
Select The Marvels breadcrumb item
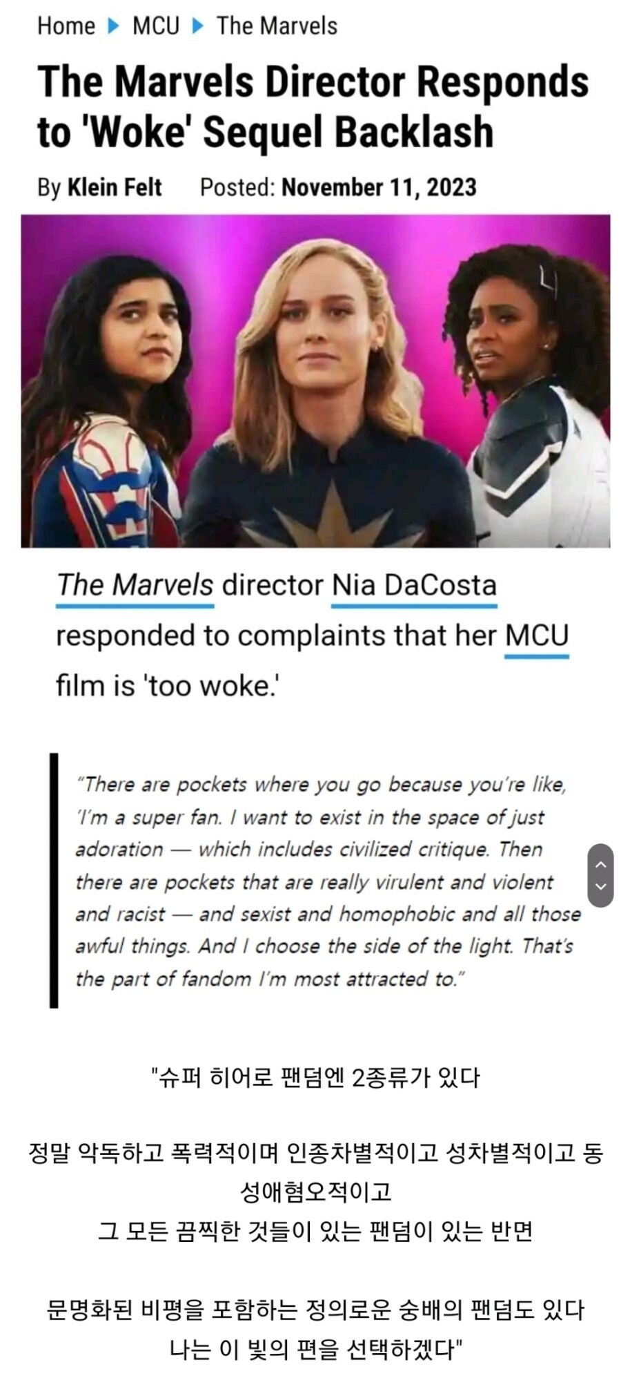pyautogui.click(x=277, y=26)
